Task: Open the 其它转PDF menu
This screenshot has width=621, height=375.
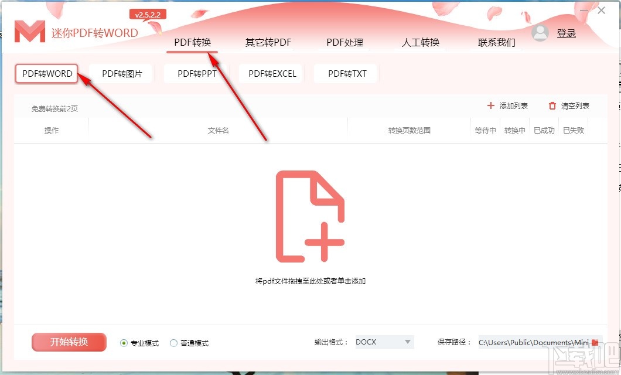Action: click(267, 42)
